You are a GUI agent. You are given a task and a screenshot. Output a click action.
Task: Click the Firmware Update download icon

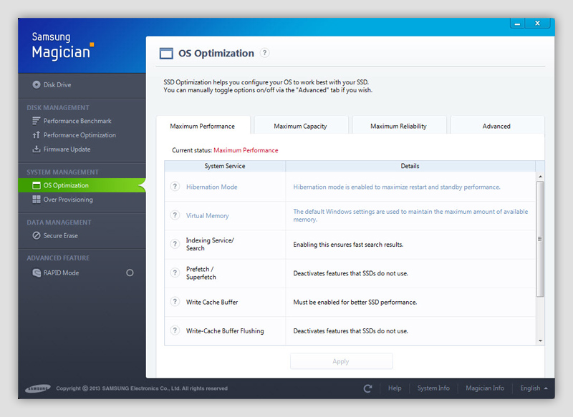tap(37, 149)
